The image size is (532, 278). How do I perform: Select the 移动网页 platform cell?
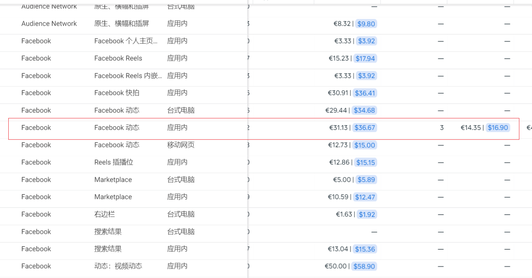(x=181, y=145)
